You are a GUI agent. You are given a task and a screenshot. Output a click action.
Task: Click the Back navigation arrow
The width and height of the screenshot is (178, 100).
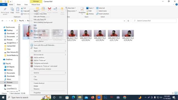point(3,21)
